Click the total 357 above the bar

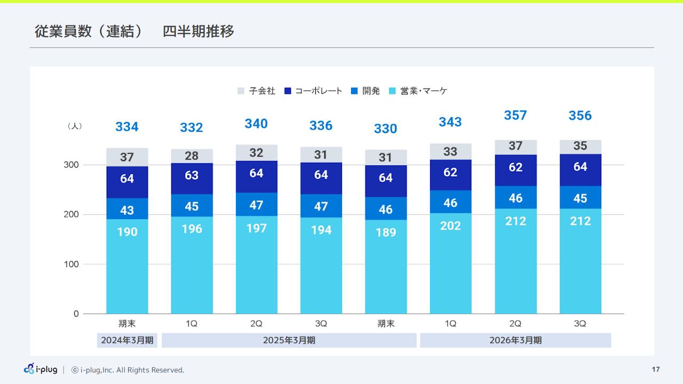[515, 115]
